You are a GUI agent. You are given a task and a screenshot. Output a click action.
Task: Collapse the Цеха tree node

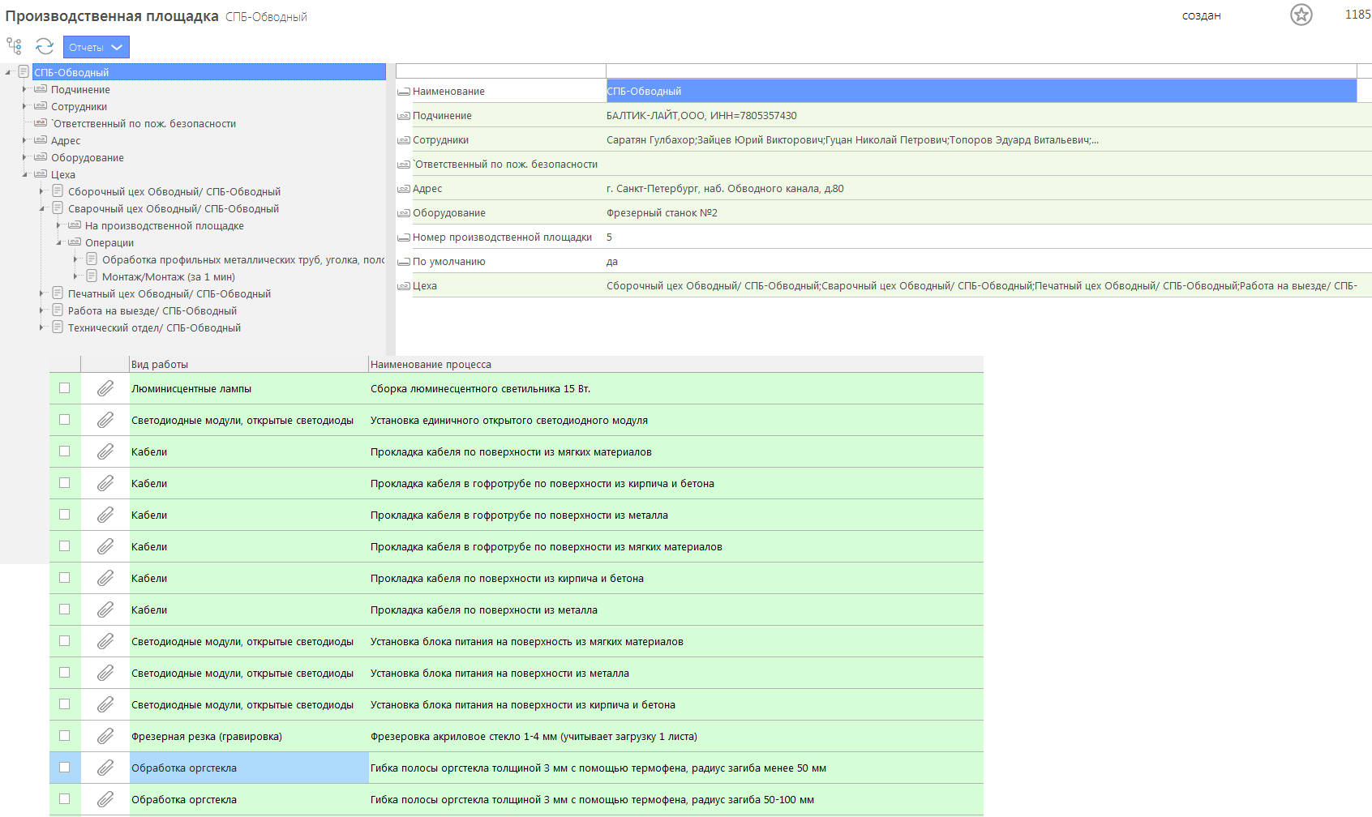[x=25, y=175]
